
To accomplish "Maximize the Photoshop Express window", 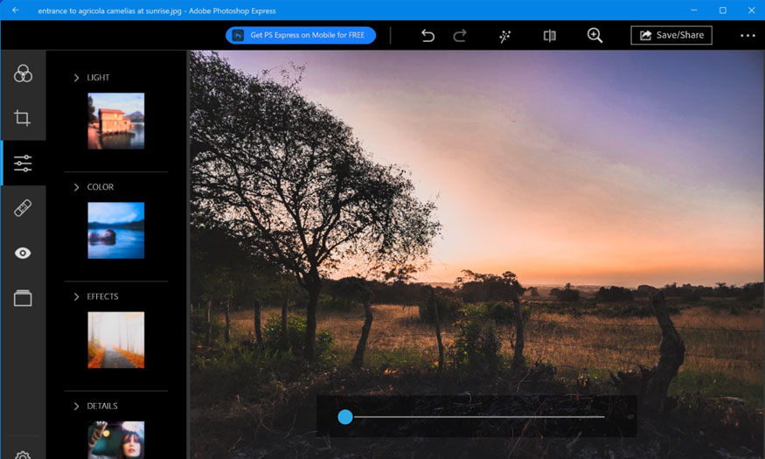I will 722,10.
